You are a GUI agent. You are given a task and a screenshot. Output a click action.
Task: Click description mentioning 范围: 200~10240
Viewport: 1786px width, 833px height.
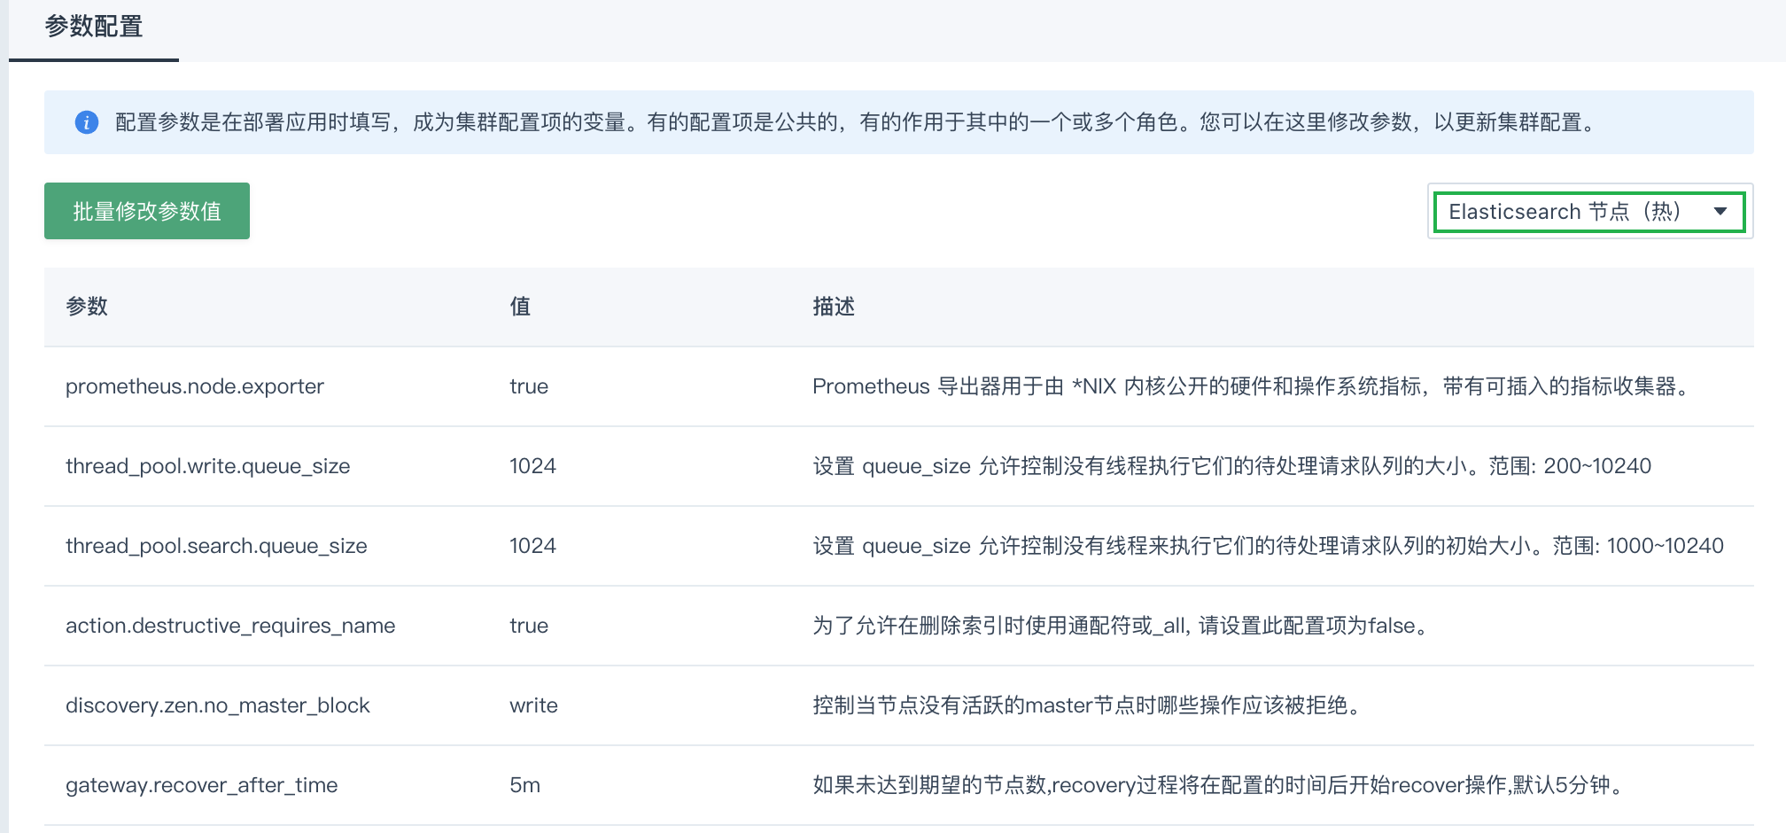tap(1232, 466)
